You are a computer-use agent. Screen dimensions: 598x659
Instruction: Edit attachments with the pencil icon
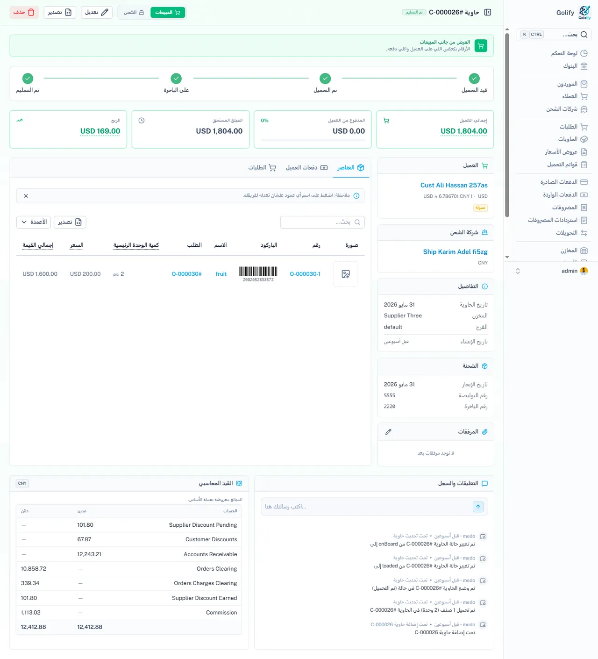pos(388,432)
